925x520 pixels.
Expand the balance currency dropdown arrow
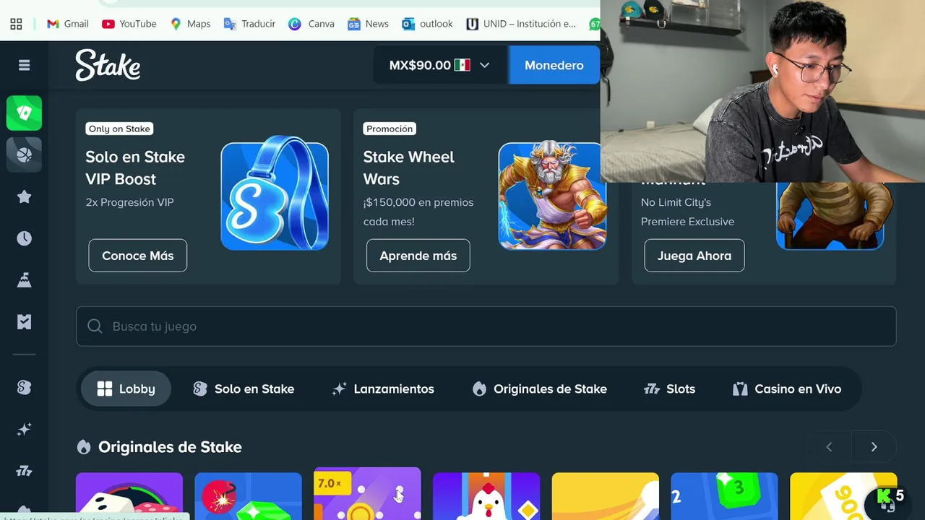(484, 65)
